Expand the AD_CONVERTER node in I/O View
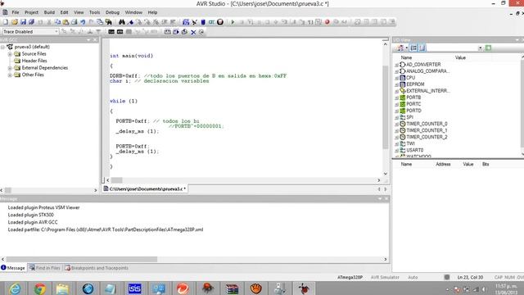This screenshot has height=295, width=524. [x=396, y=65]
